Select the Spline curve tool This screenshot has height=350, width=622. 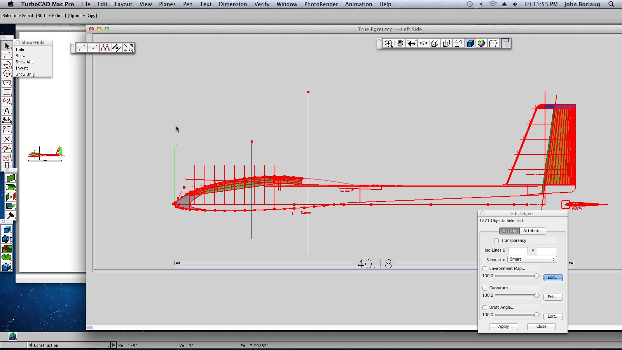pyautogui.click(x=7, y=102)
